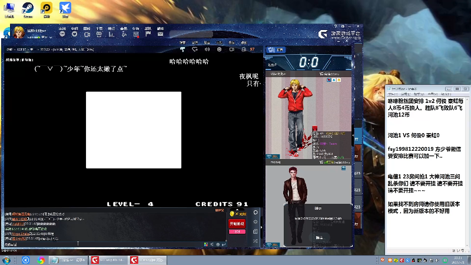The height and width of the screenshot is (265, 471).
Task: Open color picker icon in chat input bar
Action: (206, 244)
